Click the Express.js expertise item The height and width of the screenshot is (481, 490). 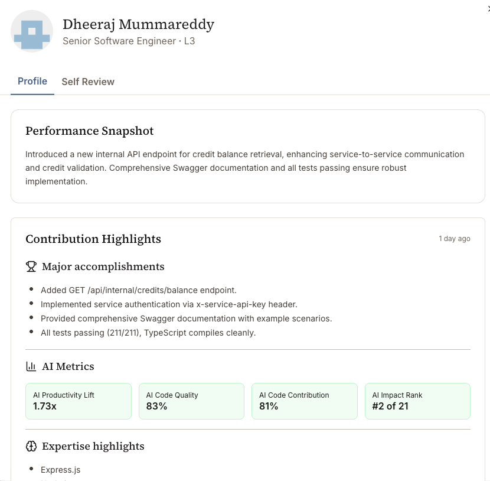61,470
